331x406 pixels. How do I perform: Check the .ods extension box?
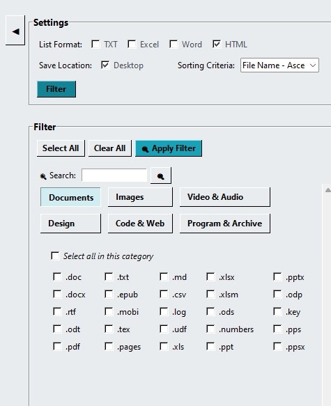[210, 311]
